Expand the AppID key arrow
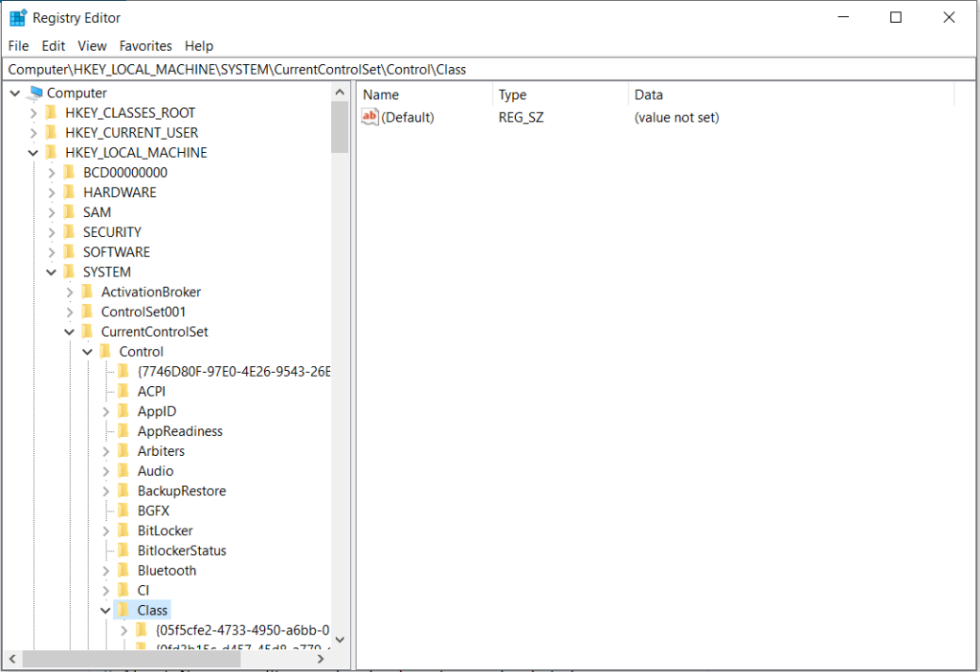 click(x=105, y=412)
